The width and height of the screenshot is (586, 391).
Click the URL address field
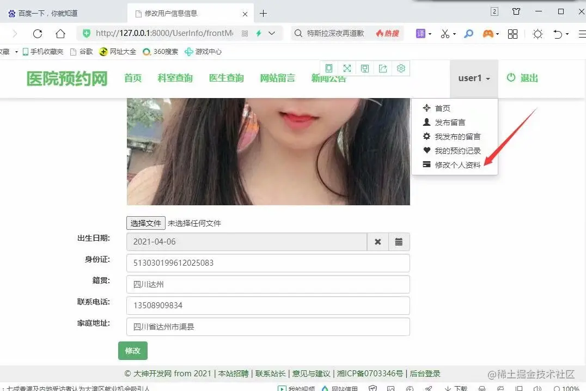164,33
